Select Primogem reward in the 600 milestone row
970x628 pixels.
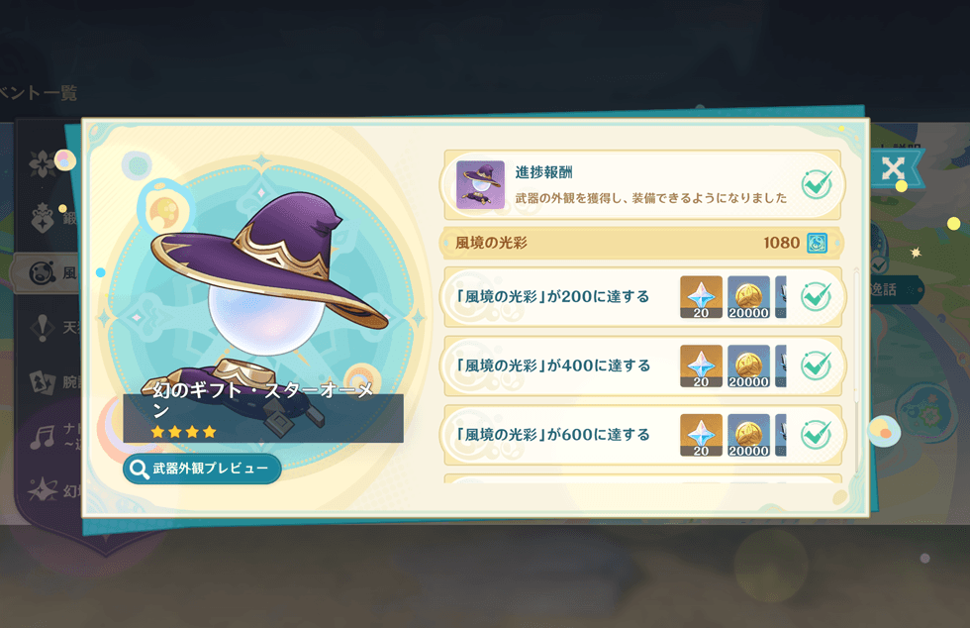[701, 436]
